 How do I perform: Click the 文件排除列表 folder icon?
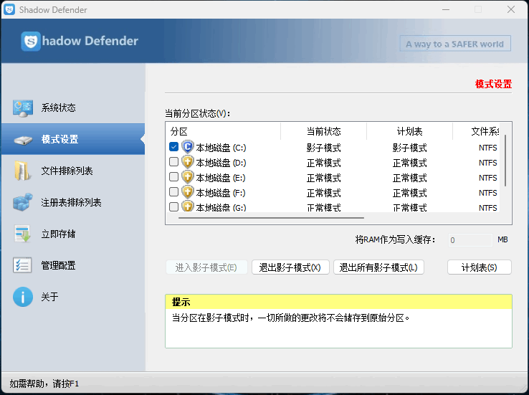(x=22, y=171)
